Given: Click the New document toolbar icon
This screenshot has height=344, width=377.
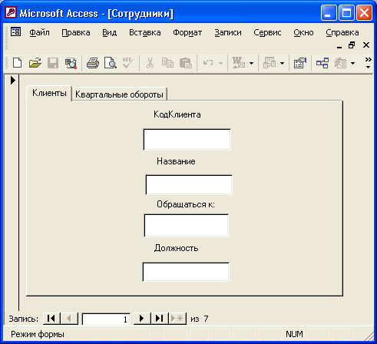Looking at the screenshot, I should click(18, 63).
